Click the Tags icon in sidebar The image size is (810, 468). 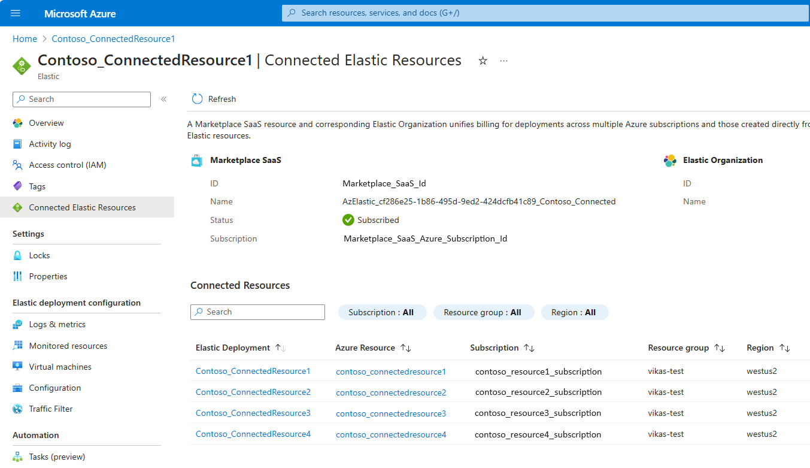17,186
